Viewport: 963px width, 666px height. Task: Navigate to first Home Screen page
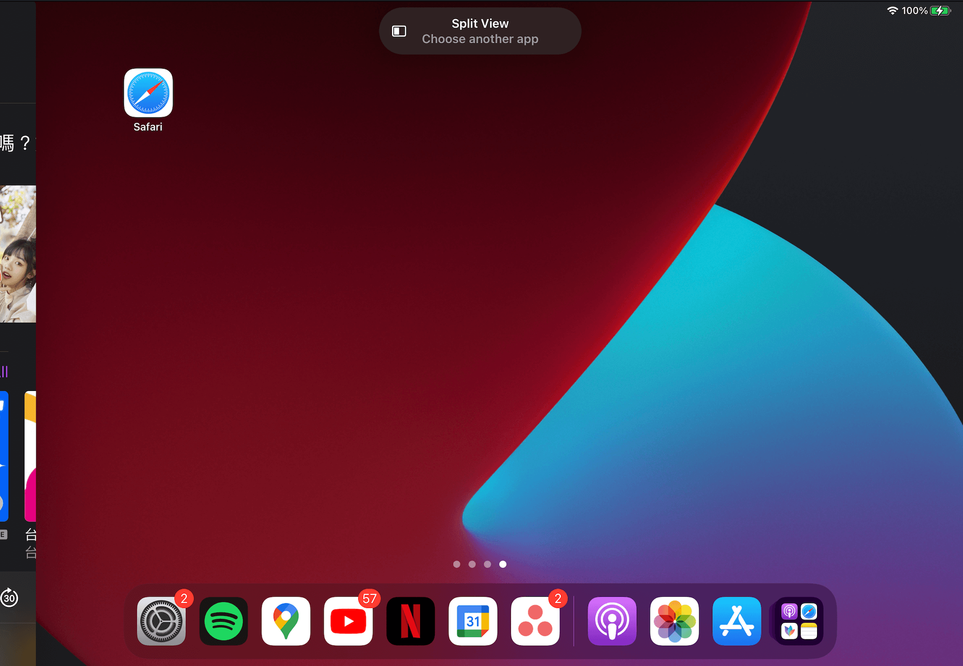point(456,563)
